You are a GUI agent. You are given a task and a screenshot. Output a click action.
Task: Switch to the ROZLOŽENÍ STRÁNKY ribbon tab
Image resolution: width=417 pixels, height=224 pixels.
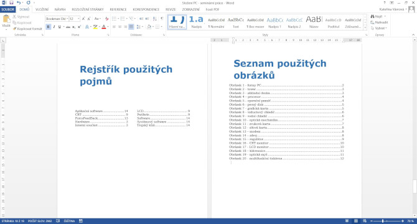[x=88, y=9]
